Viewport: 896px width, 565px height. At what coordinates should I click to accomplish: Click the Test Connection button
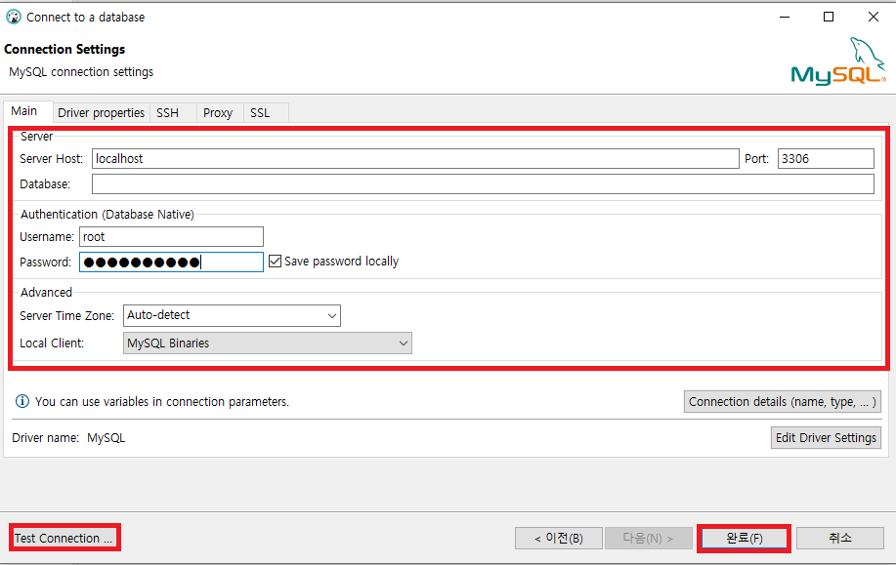pos(64,539)
